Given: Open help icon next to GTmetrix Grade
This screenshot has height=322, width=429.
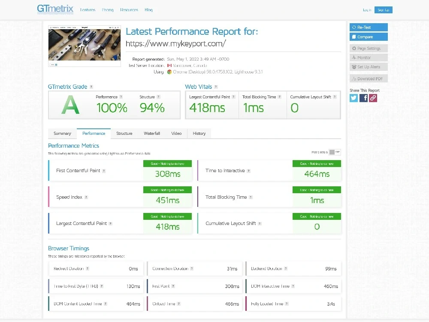Looking at the screenshot, I should click(x=91, y=87).
